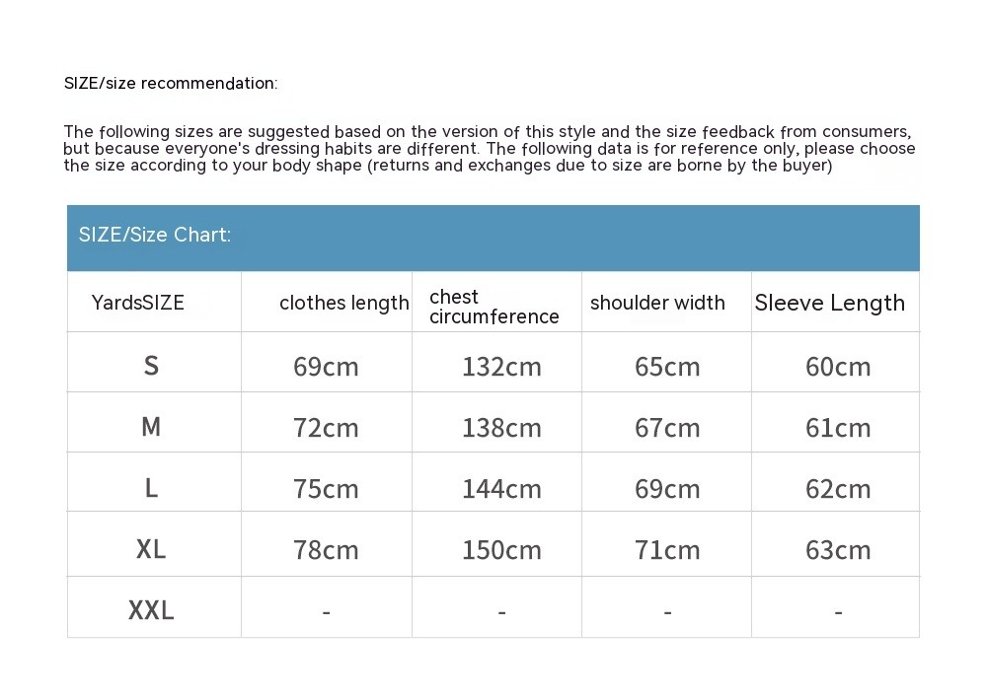The height and width of the screenshot is (698, 987).
Task: Click the L size row label
Action: click(151, 487)
